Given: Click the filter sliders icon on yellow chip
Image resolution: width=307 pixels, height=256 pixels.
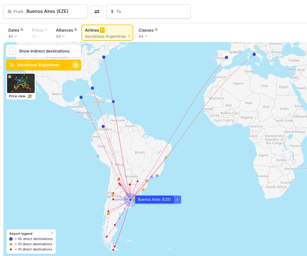Looking at the screenshot, I should [x=12, y=65].
